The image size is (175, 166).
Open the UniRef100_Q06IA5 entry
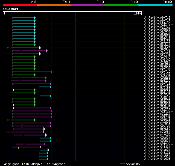coord(157,60)
